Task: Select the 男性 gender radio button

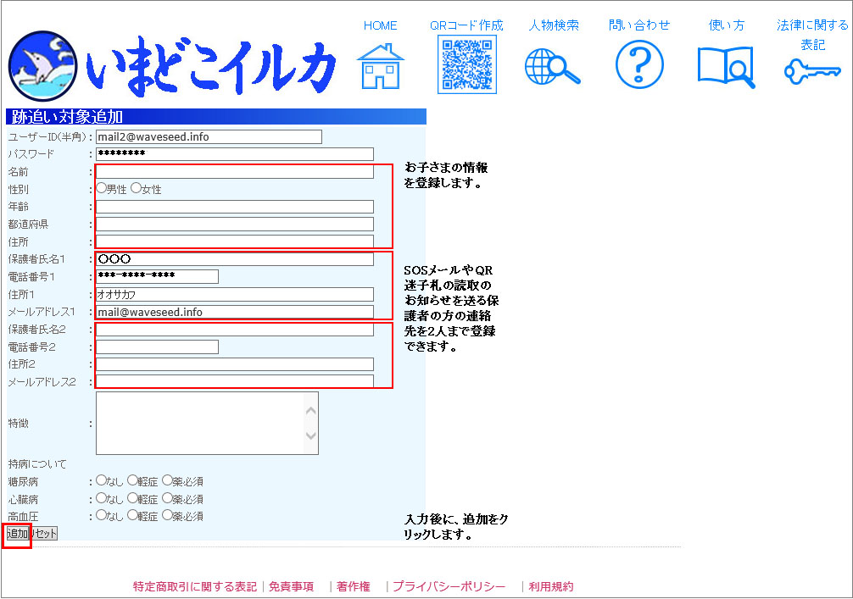Action: click(x=101, y=188)
